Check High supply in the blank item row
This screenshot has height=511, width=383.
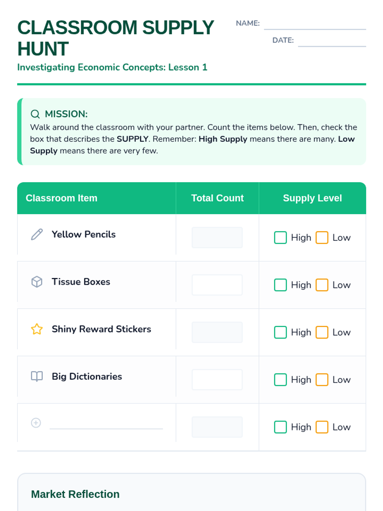tap(280, 427)
